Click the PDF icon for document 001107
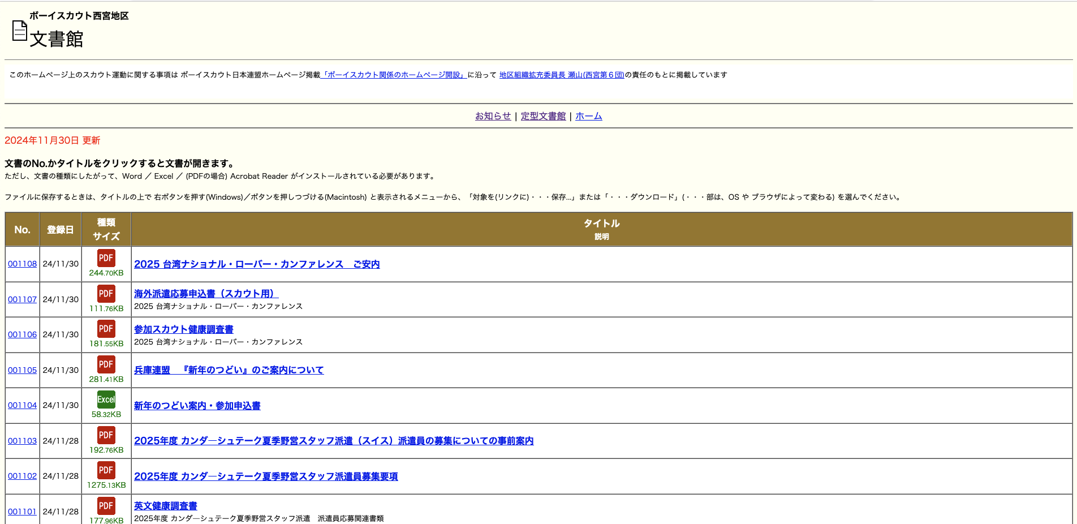This screenshot has width=1077, height=524. click(106, 294)
